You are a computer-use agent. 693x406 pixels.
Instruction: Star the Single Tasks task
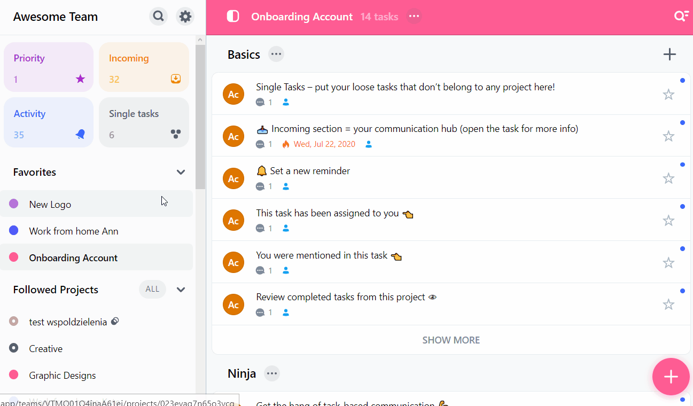[x=668, y=95]
